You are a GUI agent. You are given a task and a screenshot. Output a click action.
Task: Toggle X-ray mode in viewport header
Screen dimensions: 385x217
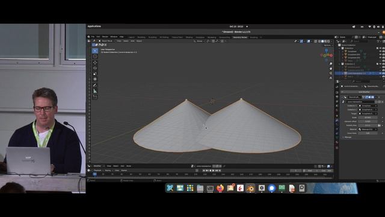[x=315, y=42]
